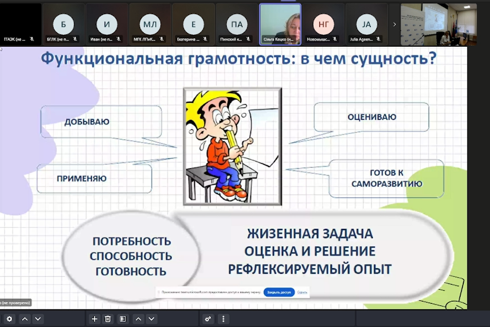Select the conference room video thumbnail
The height and width of the screenshot is (327, 490).
[431, 25]
